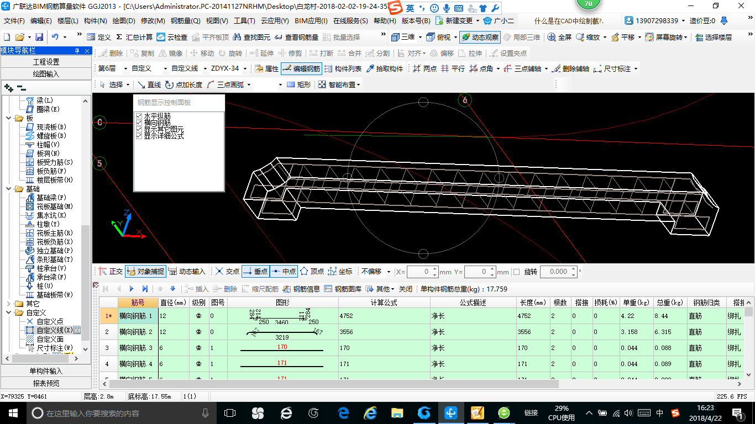Go to next rebar record arrow
Screen dimensions: 755x424
click(x=132, y=289)
